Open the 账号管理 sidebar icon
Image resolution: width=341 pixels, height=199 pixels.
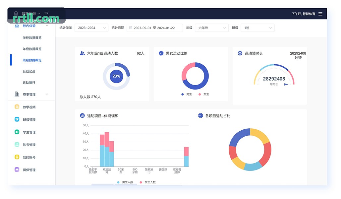[17, 144]
